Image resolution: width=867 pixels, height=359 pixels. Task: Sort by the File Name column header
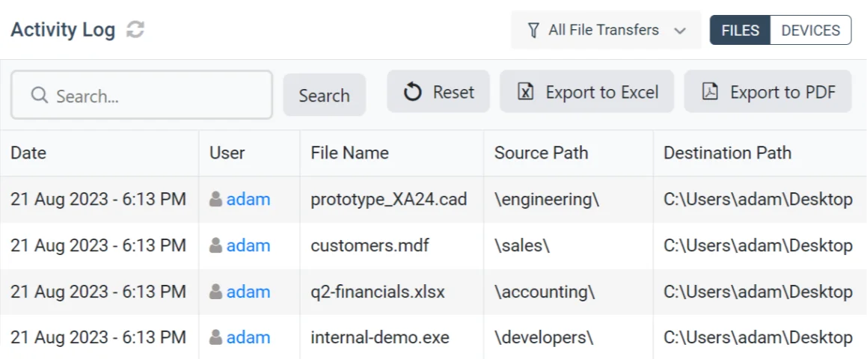pos(349,153)
